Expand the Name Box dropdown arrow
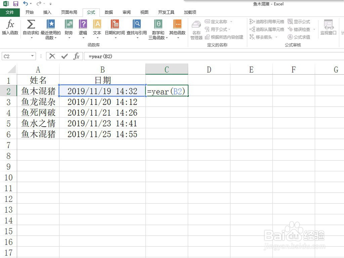 pos(32,56)
